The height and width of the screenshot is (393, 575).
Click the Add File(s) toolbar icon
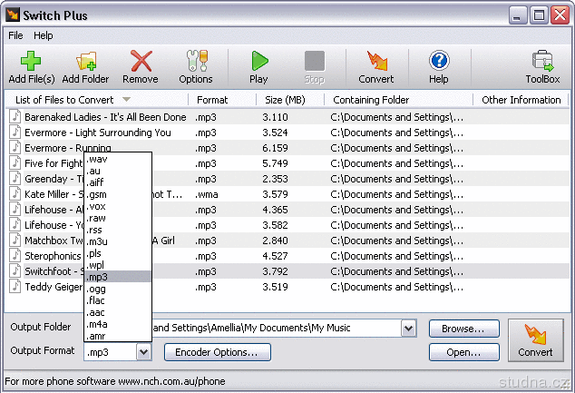(31, 62)
